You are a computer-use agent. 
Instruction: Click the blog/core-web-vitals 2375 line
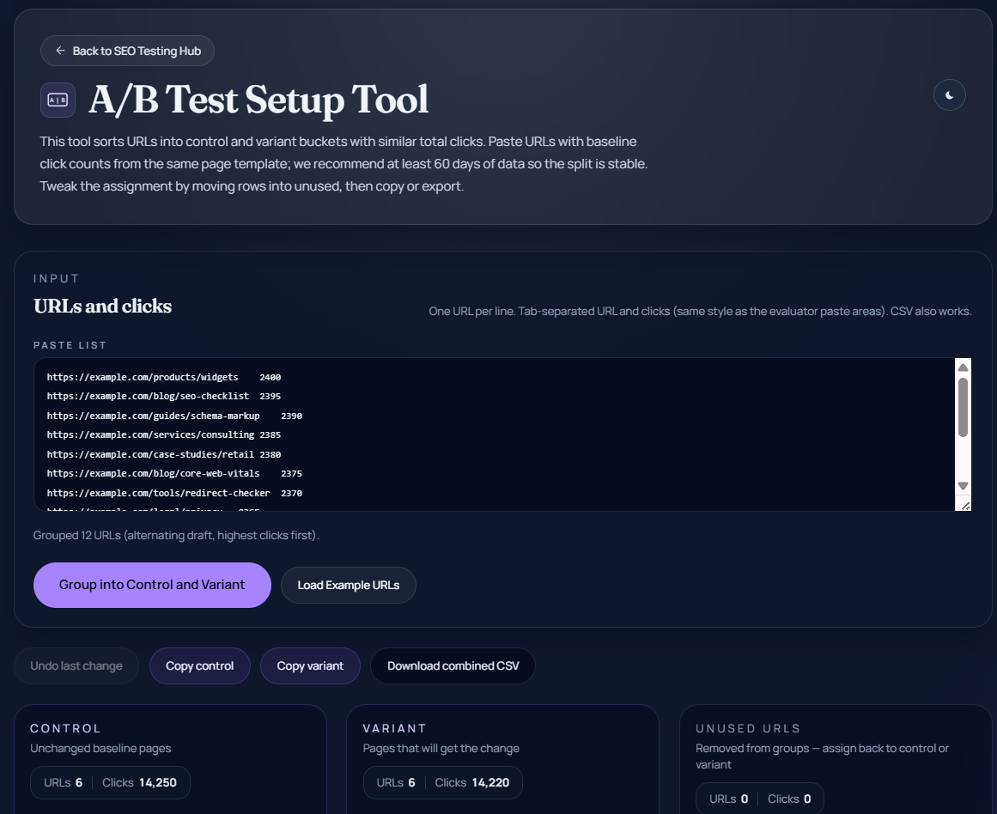pos(174,474)
